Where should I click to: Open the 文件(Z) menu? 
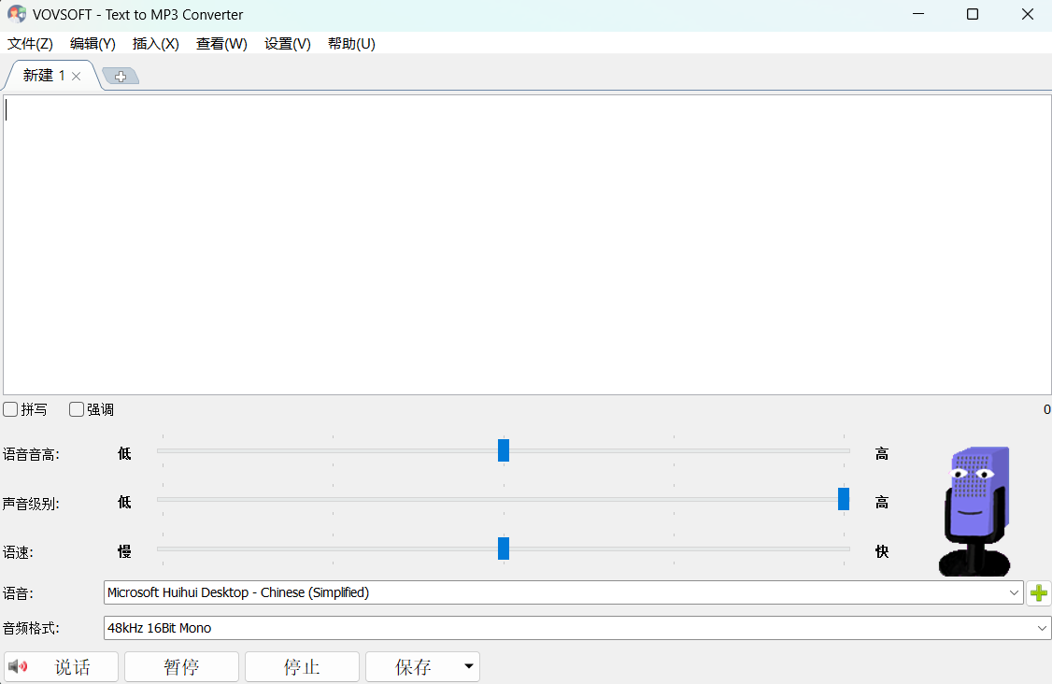click(x=30, y=44)
